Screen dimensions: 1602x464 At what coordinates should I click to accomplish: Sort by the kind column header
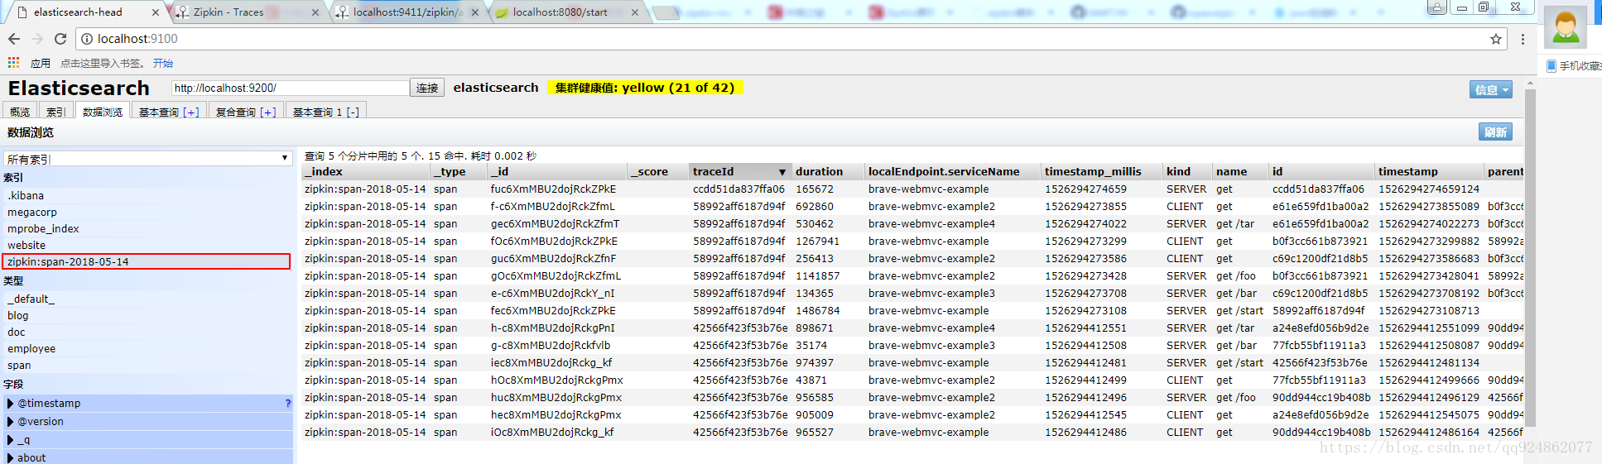(x=1187, y=171)
